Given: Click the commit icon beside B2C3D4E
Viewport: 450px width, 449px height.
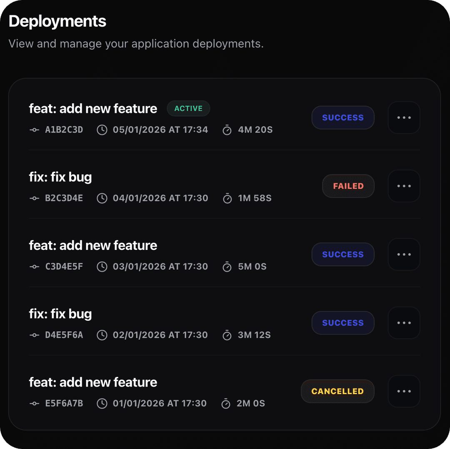Looking at the screenshot, I should (34, 198).
